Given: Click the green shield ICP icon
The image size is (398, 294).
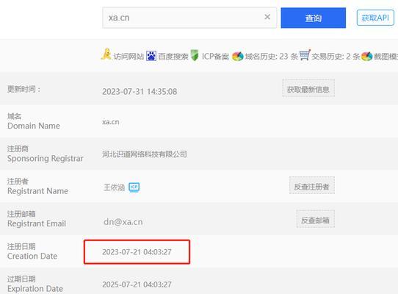Looking at the screenshot, I should tap(195, 55).
